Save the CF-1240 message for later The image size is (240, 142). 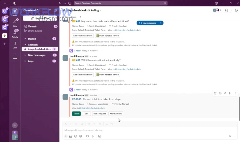pyautogui.click(x=230, y=93)
